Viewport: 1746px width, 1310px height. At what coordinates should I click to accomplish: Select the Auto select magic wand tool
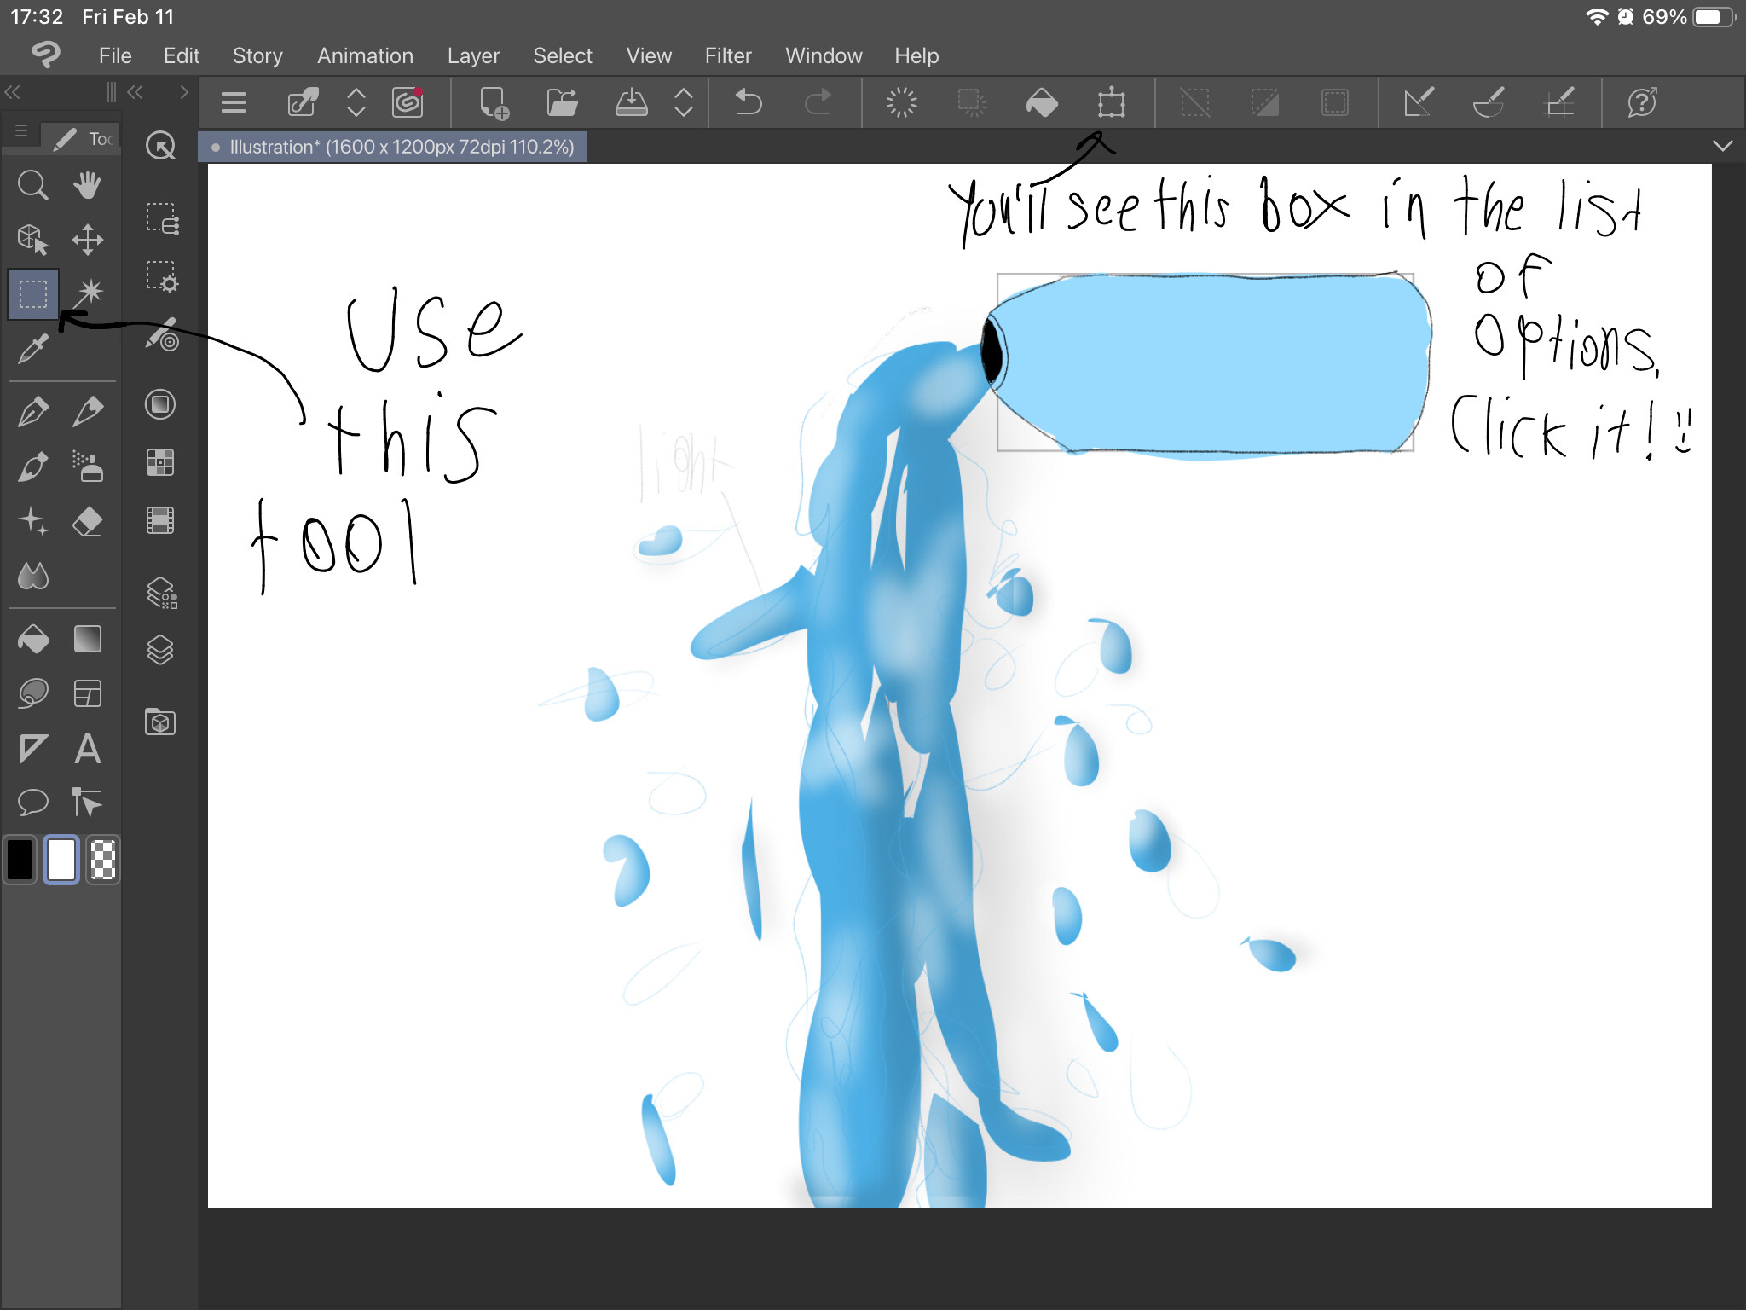(x=88, y=293)
